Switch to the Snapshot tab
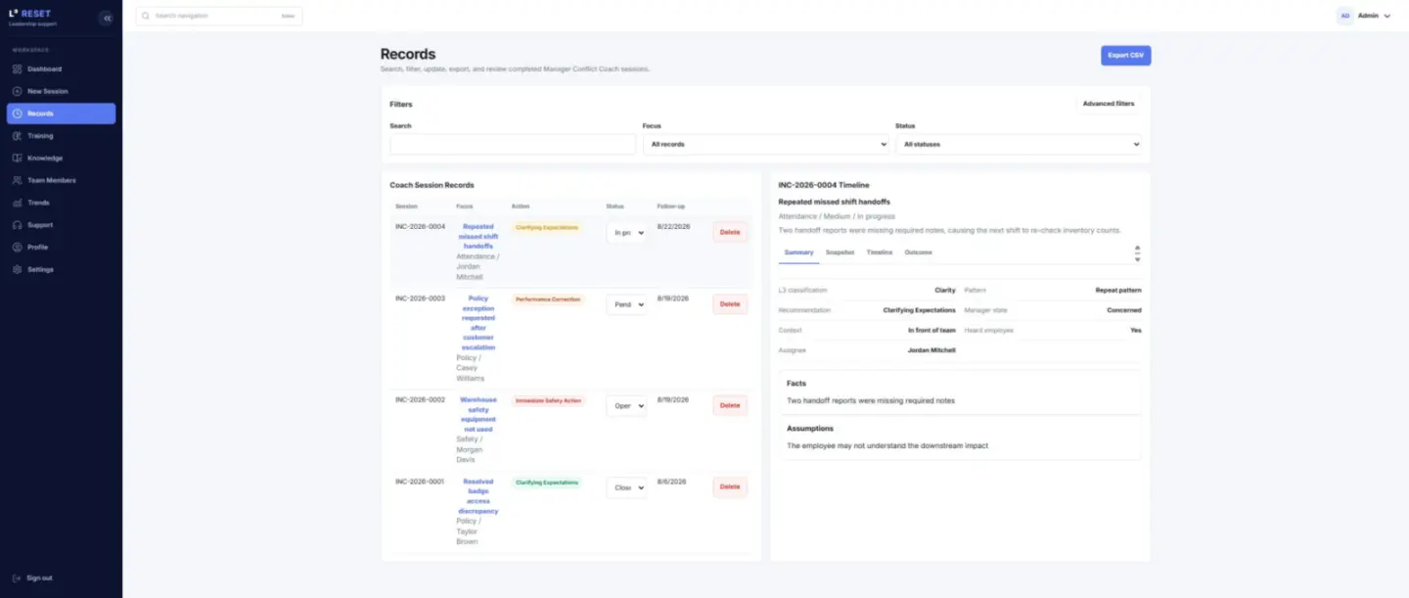Screen dimensions: 1409x598 pos(840,253)
